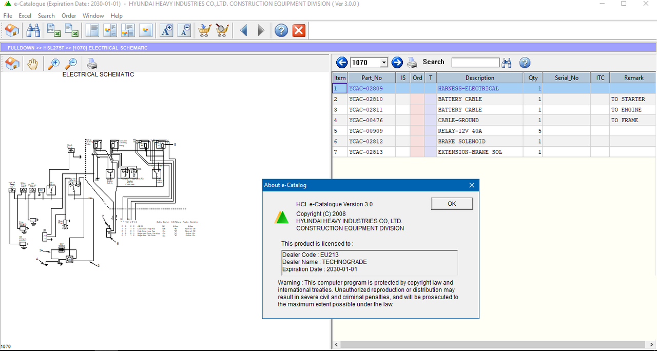The image size is (657, 351).
Task: Click help question mark in parts list toolbar
Action: point(525,63)
